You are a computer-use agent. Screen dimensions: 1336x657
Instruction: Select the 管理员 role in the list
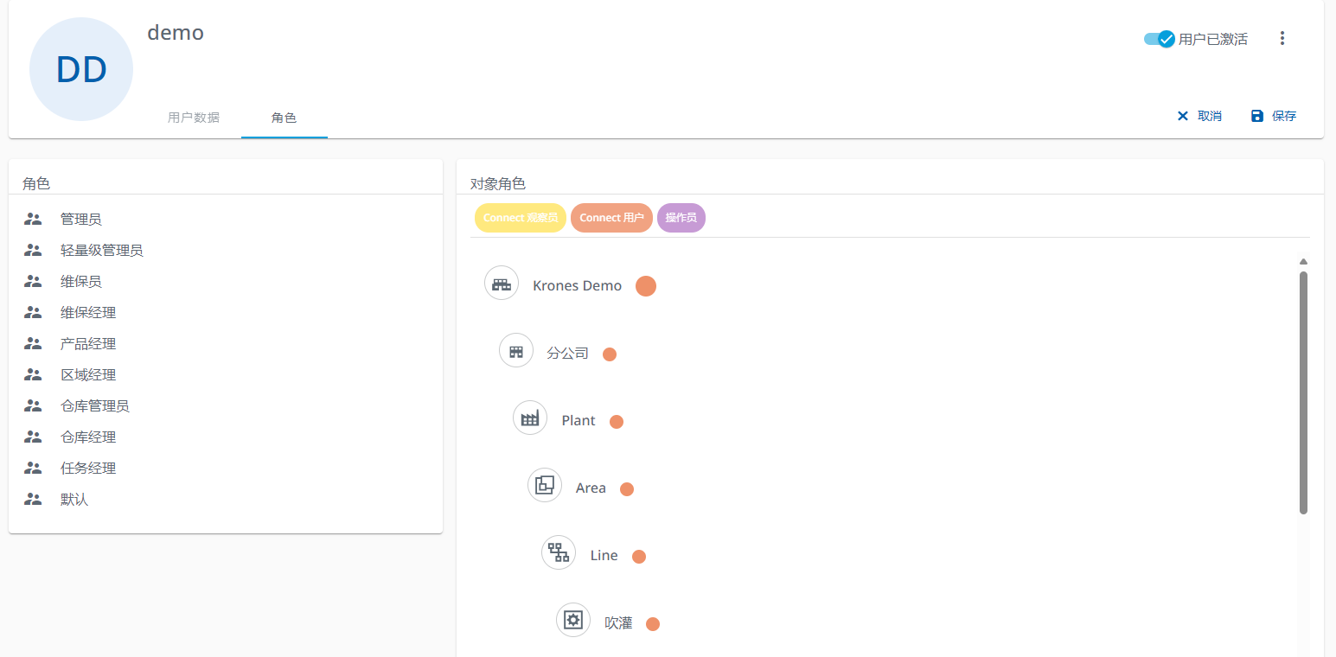[x=80, y=220]
